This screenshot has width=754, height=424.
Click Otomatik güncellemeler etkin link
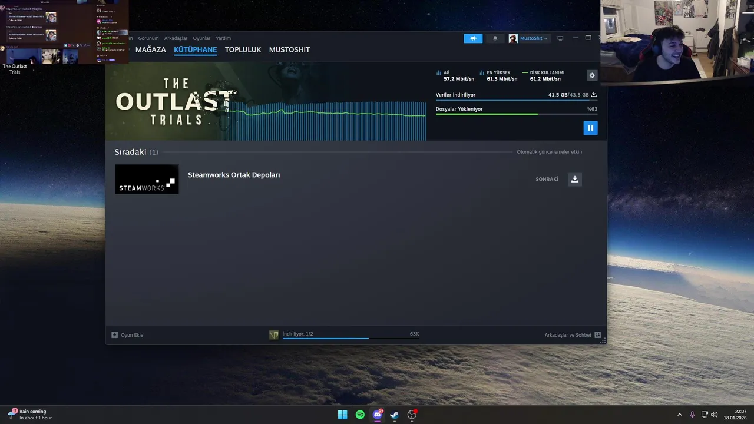click(549, 152)
